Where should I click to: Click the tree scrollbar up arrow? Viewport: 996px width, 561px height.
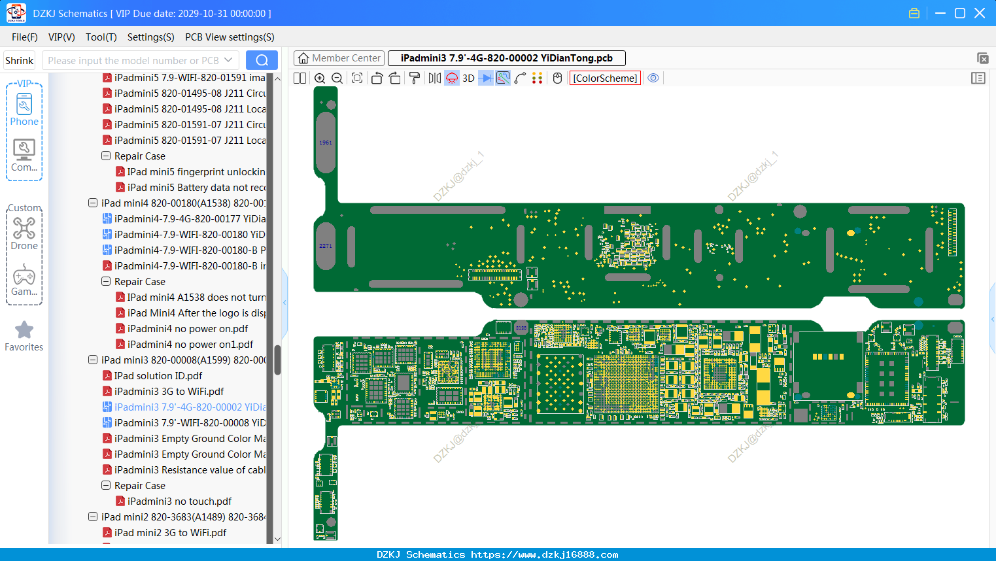click(277, 78)
